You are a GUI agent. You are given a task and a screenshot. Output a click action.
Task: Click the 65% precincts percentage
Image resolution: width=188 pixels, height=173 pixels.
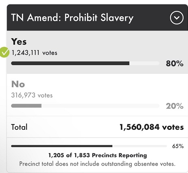178,146
